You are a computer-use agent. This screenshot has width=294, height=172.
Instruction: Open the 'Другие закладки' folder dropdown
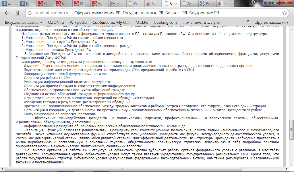(272, 22)
